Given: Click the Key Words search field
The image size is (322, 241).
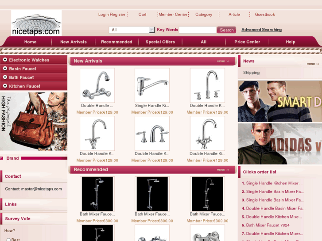Looking at the screenshot, I should coord(198,30).
